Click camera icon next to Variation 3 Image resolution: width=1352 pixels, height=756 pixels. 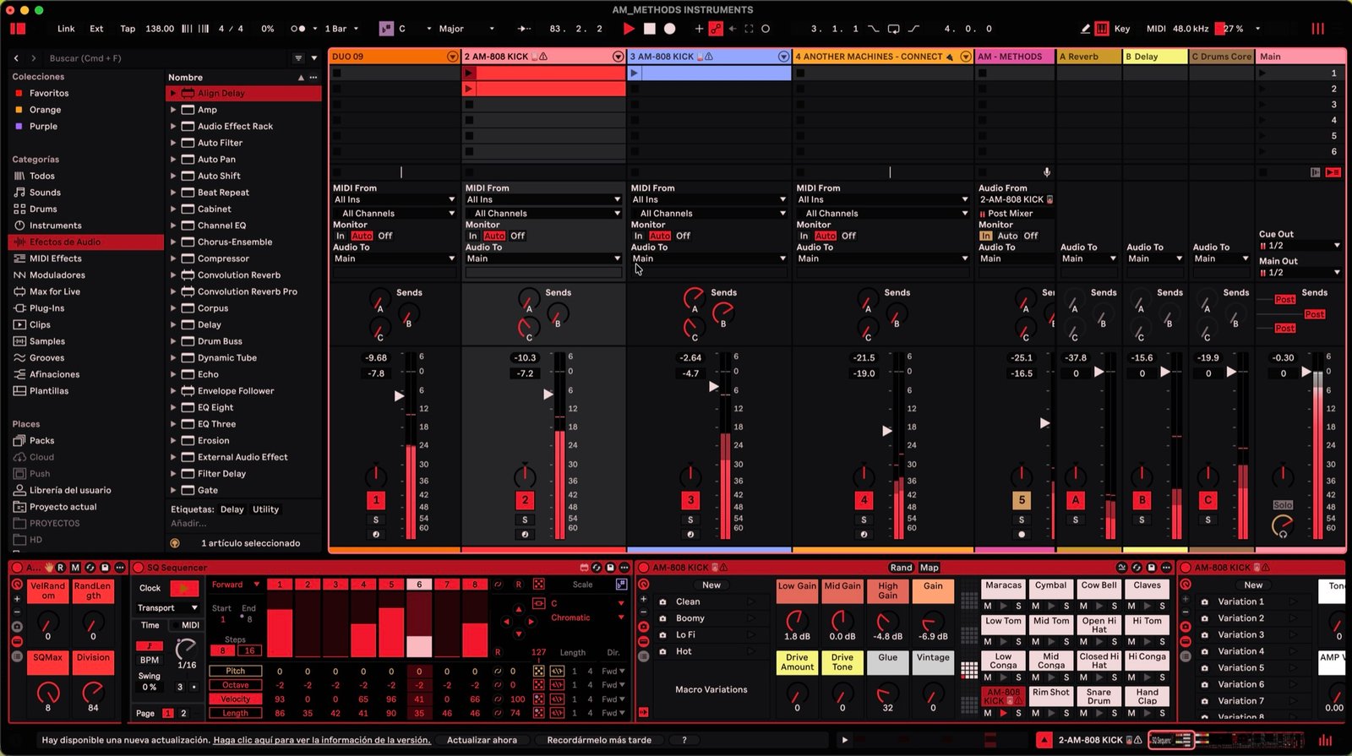1204,635
